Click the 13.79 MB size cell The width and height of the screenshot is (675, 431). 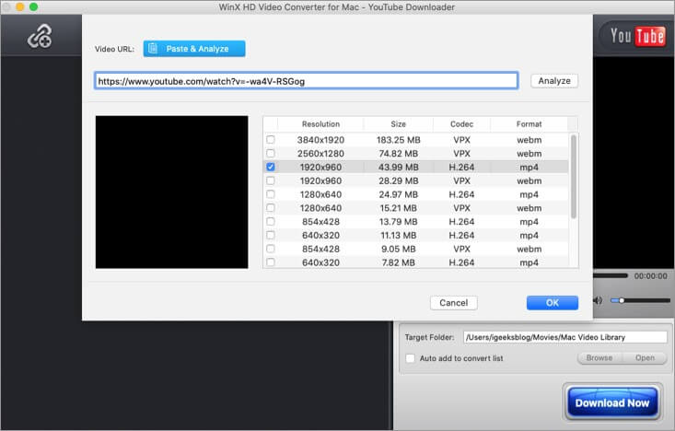(398, 222)
